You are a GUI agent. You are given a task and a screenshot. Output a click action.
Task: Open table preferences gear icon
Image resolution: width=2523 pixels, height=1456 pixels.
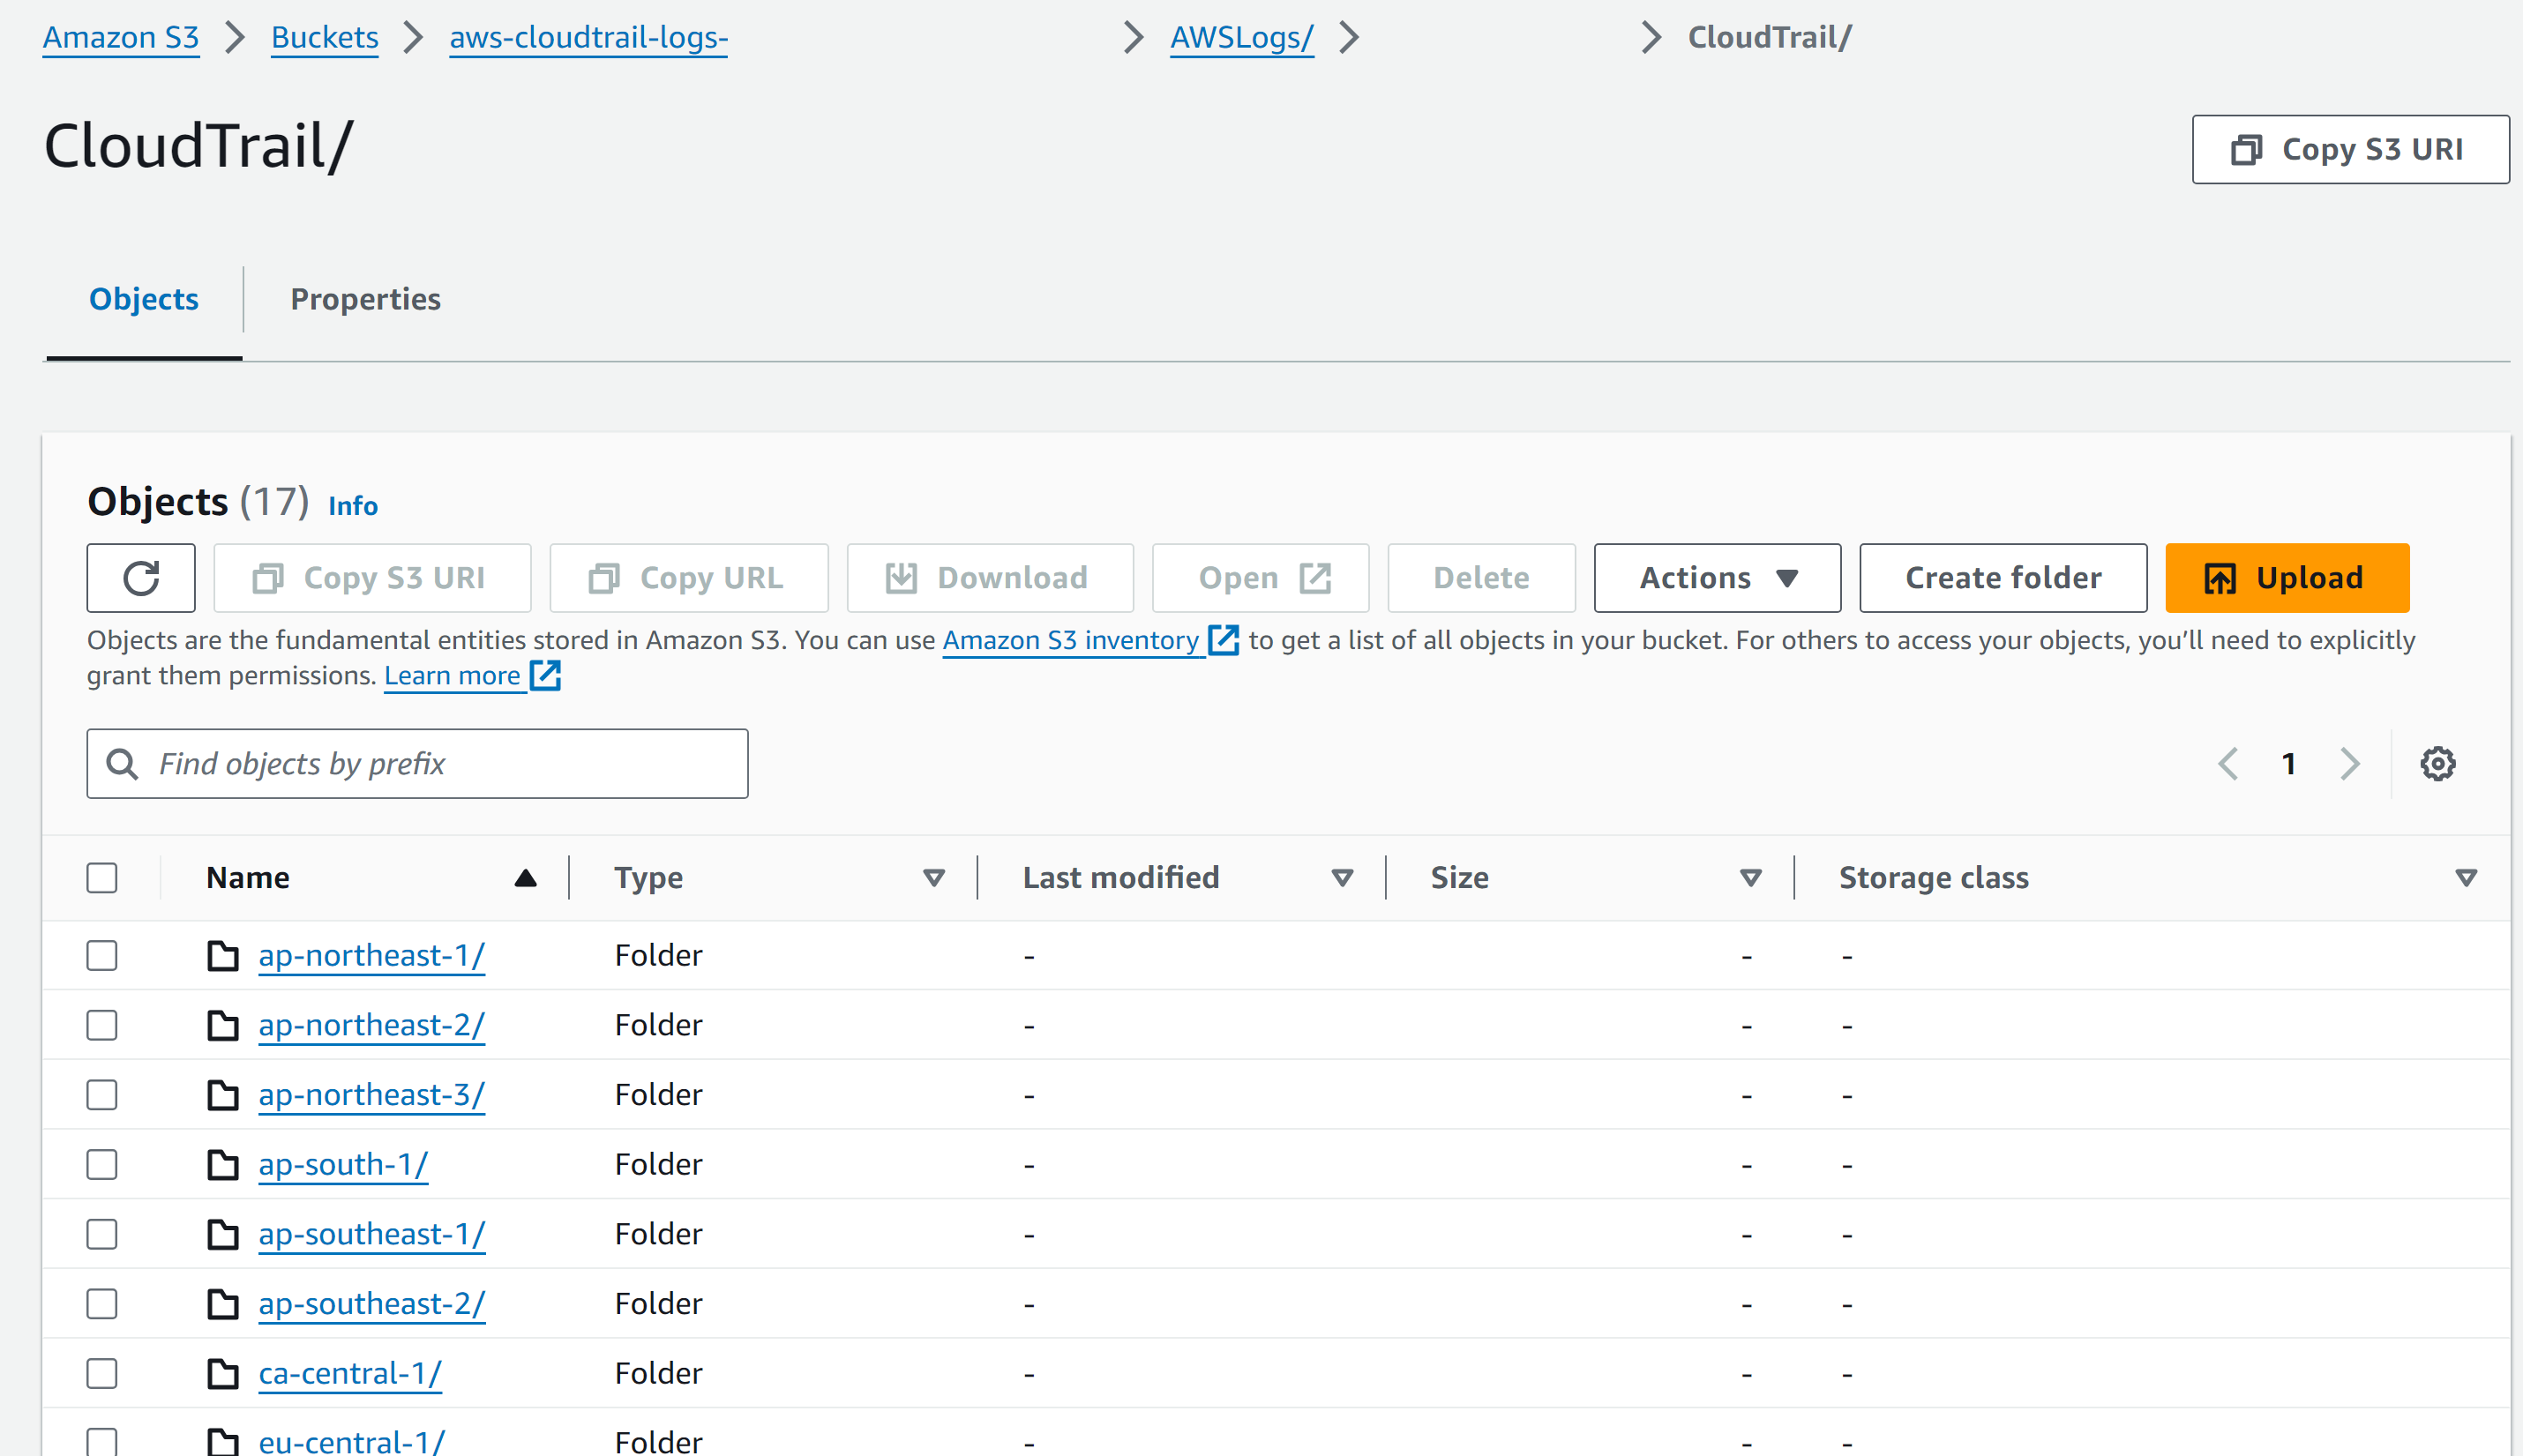click(2437, 764)
